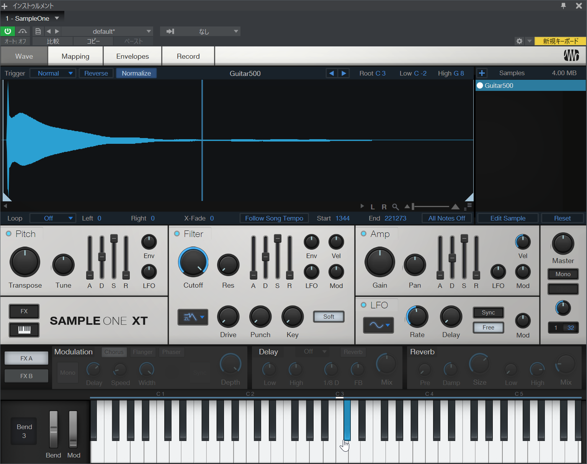
Task: Click the plus icon next to インストゥルメント
Action: coord(5,6)
